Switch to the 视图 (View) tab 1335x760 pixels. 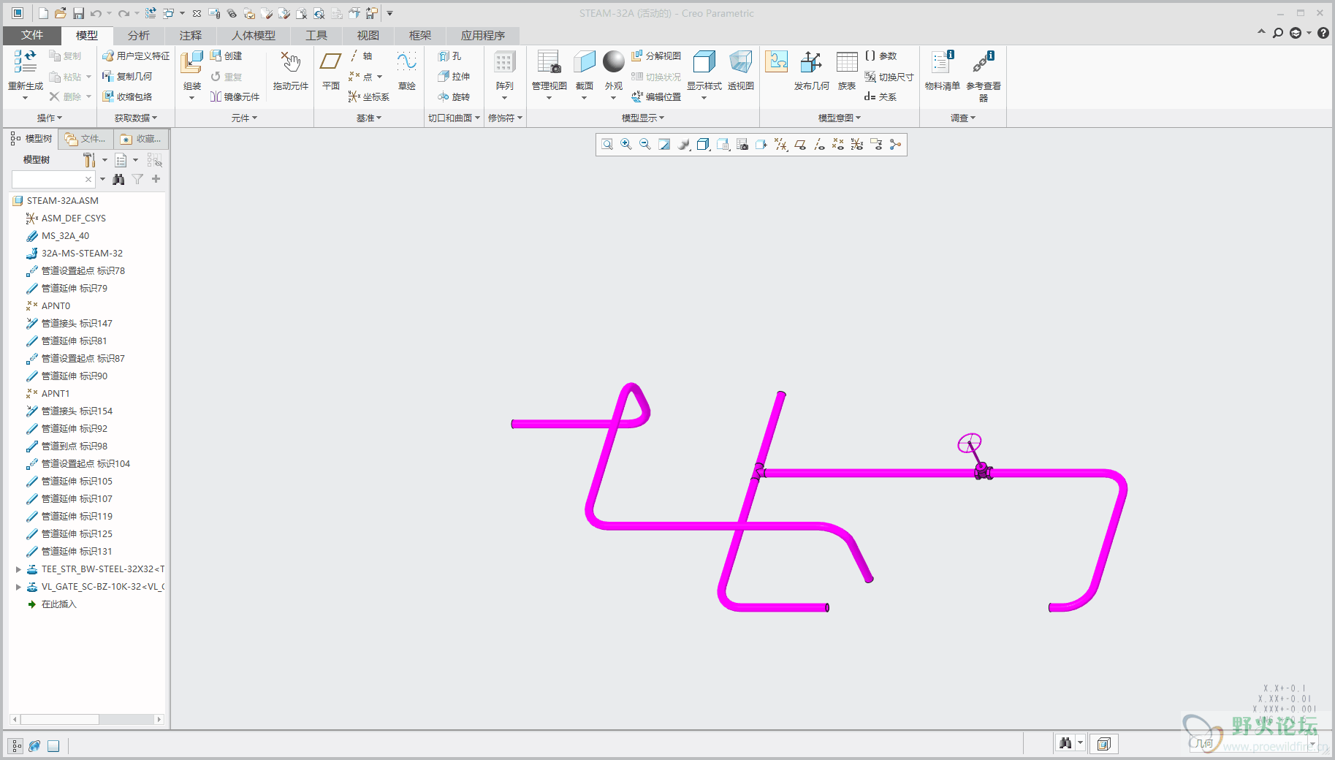(x=368, y=35)
